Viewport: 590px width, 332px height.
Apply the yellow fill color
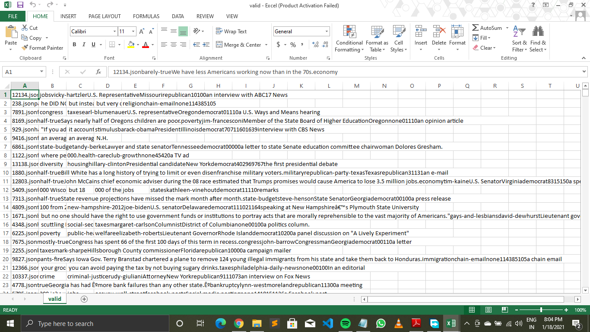pos(131,45)
